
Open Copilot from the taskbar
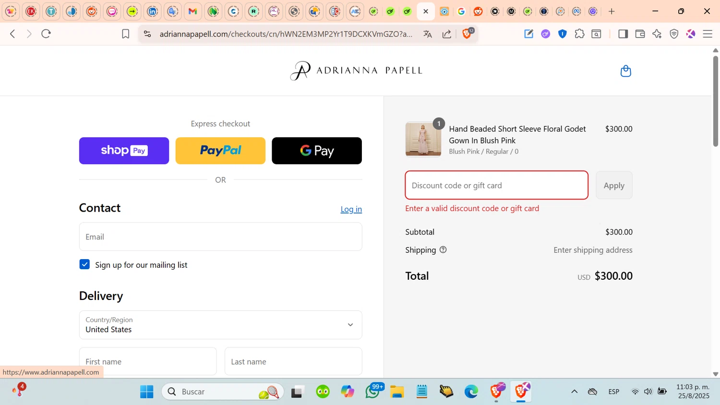348,392
